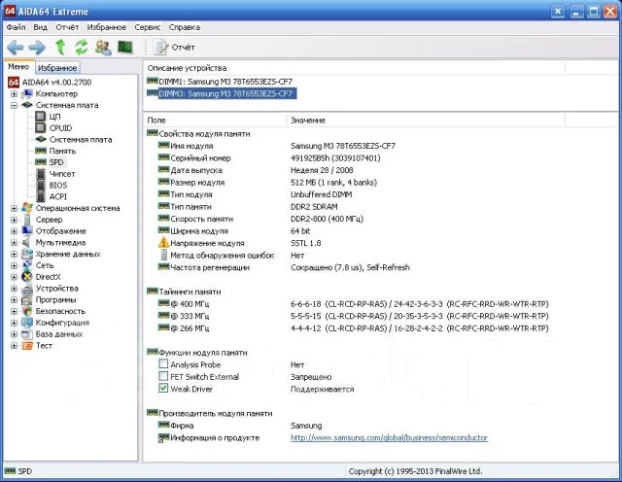This screenshot has width=622, height=482.
Task: Expand the Отображение tree node
Action: point(14,231)
